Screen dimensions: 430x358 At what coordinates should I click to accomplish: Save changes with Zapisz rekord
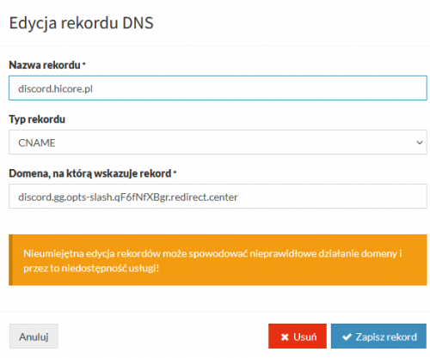[x=378, y=337]
